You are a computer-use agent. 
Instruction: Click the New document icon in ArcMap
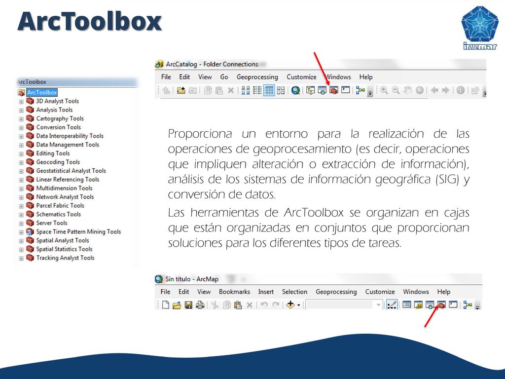point(166,304)
